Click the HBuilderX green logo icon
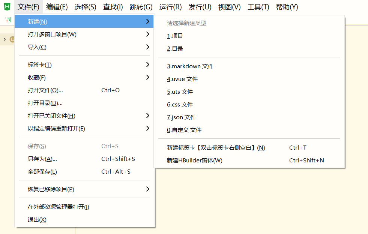Viewport: 368px width, 234px height. coord(7,7)
